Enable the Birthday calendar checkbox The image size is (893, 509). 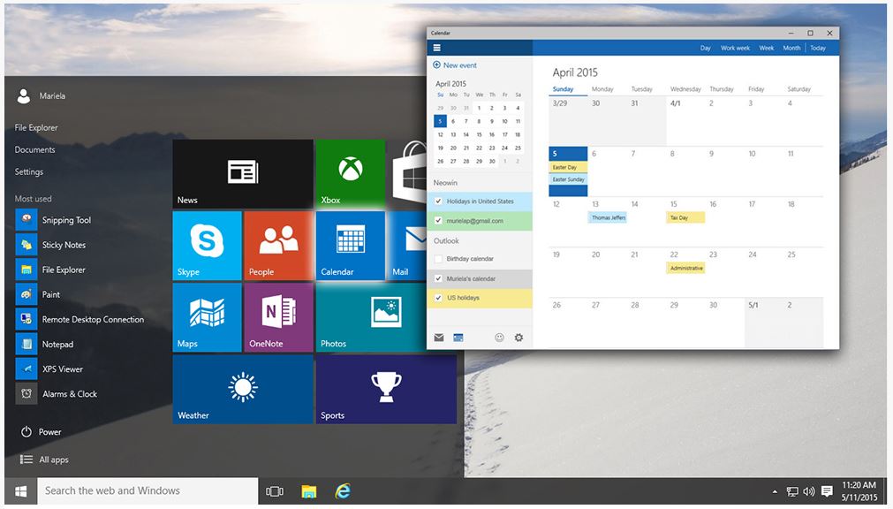click(438, 259)
